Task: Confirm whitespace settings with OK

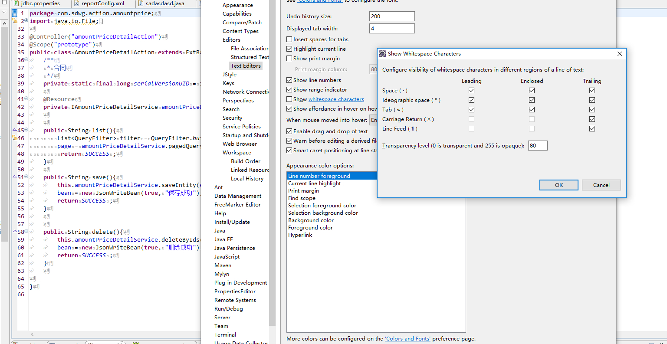Action: (x=559, y=185)
